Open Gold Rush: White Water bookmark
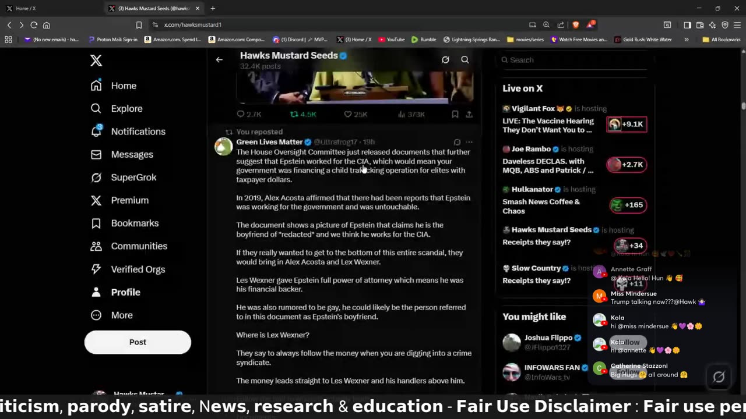Viewport: 746px width, 419px height. pos(643,40)
